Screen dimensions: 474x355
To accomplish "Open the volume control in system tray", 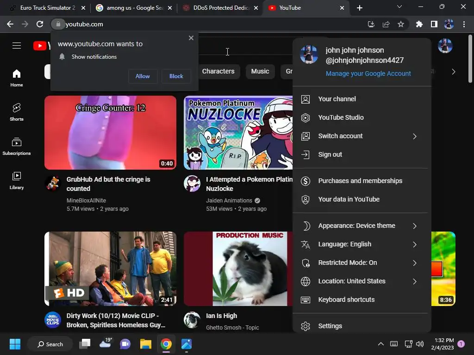I will tap(419, 344).
